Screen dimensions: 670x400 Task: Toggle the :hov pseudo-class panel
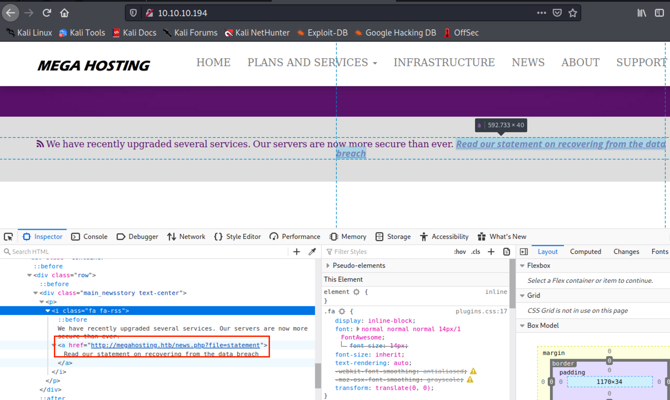(x=460, y=252)
